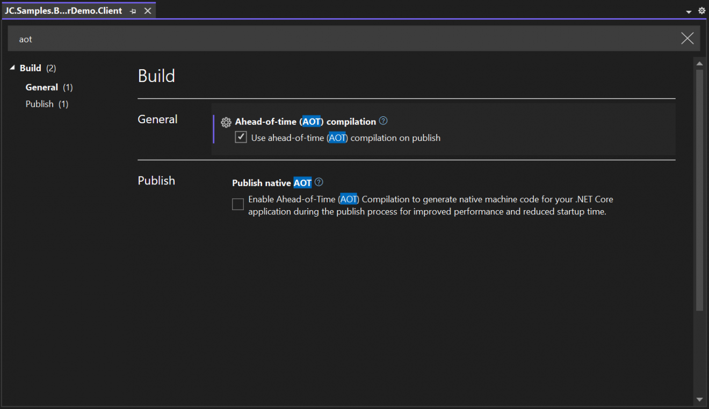This screenshot has height=409, width=709.
Task: Close the JC.Samples Client tab
Action: tap(148, 11)
